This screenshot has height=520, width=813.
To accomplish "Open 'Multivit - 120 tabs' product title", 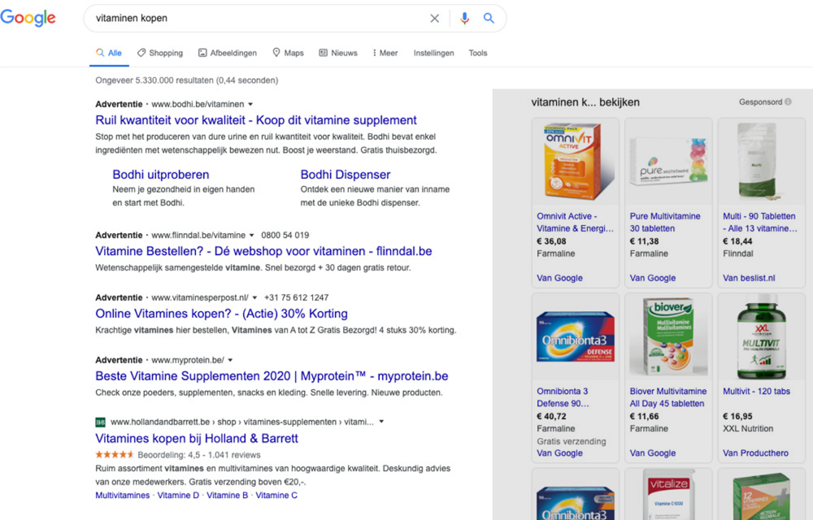I will pos(756,392).
